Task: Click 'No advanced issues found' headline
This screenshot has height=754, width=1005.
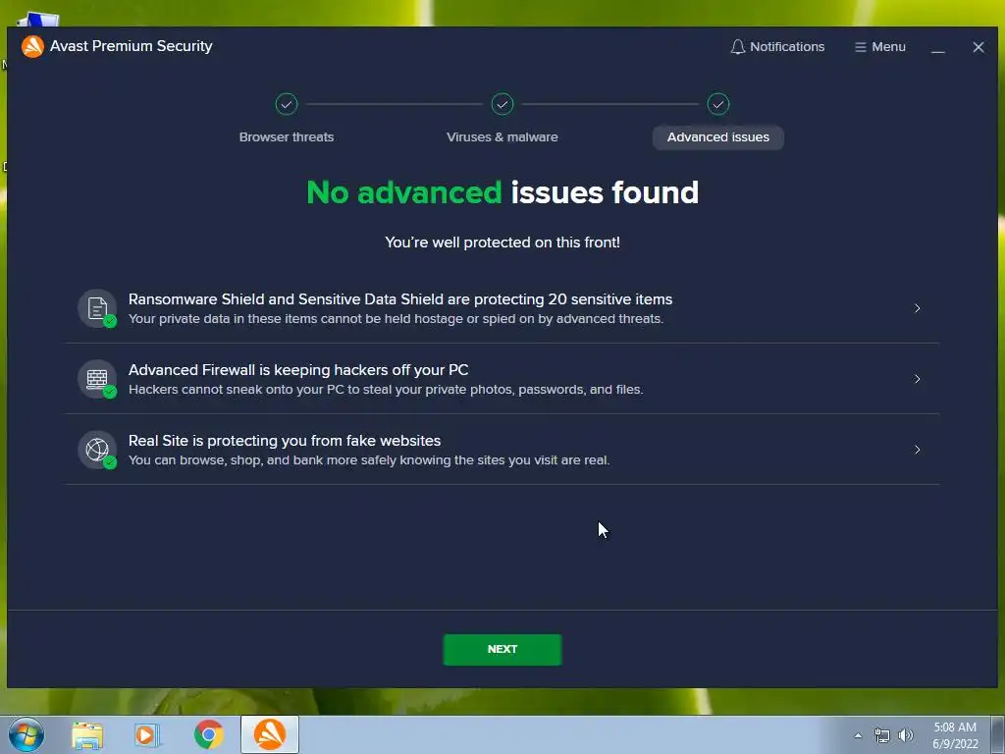Action: point(502,192)
